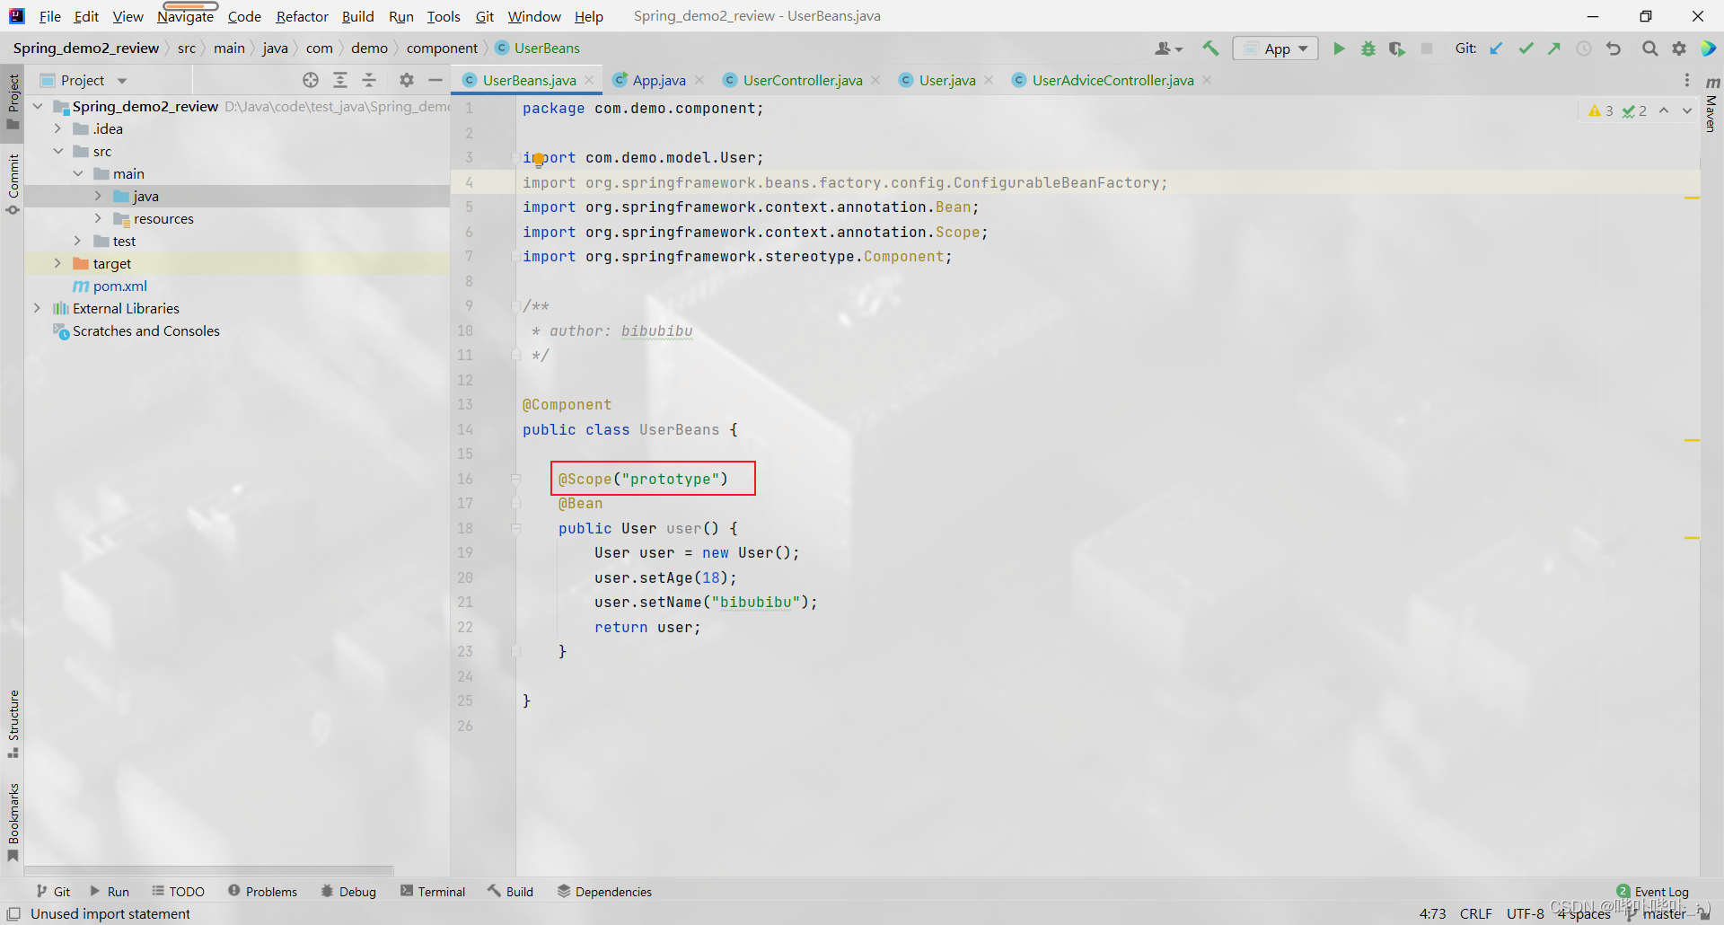
Task: Open the Dependencies tool window
Action: pyautogui.click(x=604, y=891)
